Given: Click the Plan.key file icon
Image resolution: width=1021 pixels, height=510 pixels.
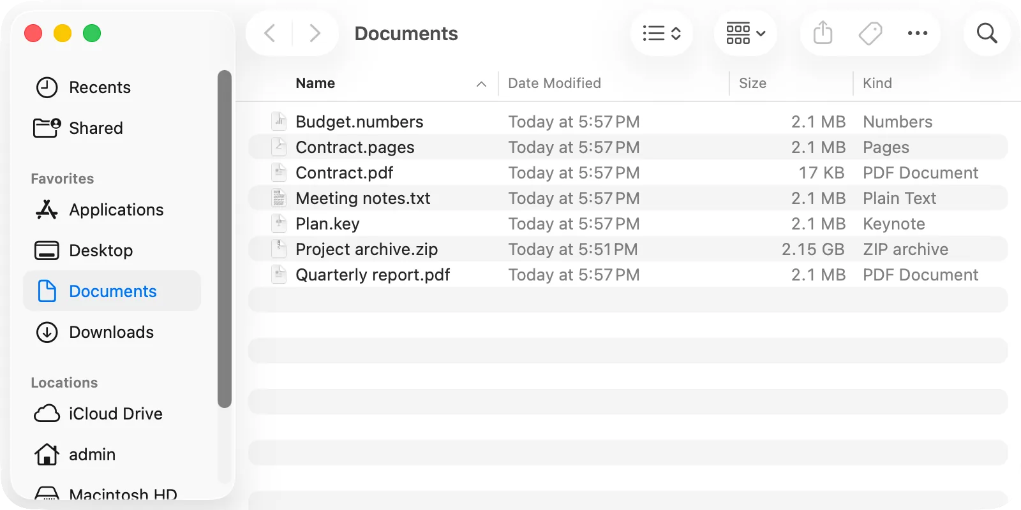Looking at the screenshot, I should point(279,223).
